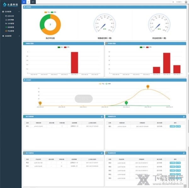Open 作业管理 in the sidebar
Image resolution: width=189 pixels, height=188 pixels.
10,31
